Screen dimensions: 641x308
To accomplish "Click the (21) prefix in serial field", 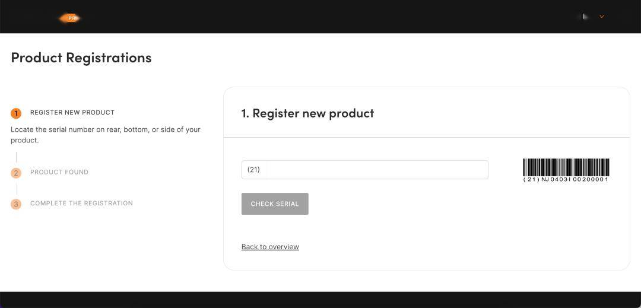I will pos(254,170).
